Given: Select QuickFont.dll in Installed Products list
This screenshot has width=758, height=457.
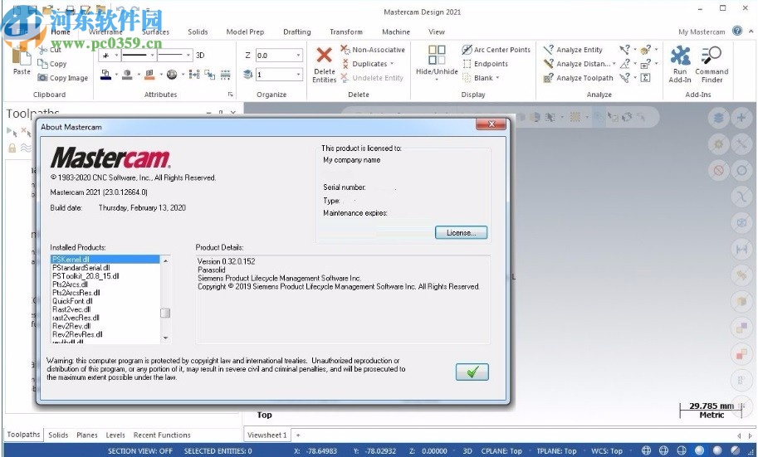Looking at the screenshot, I should (72, 301).
